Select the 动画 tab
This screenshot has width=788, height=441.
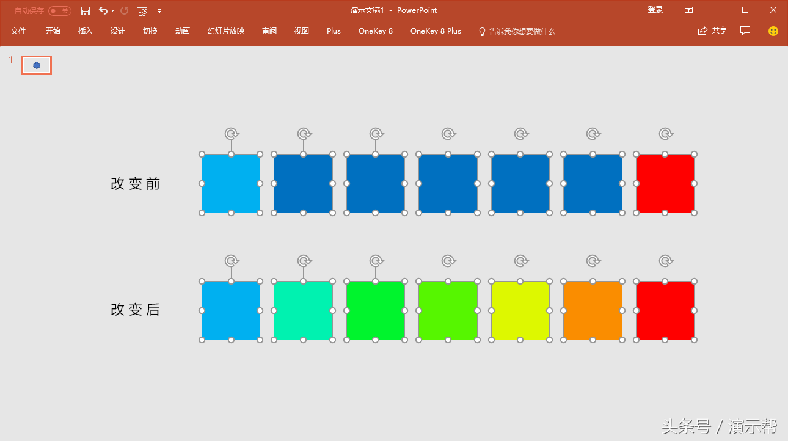point(183,31)
